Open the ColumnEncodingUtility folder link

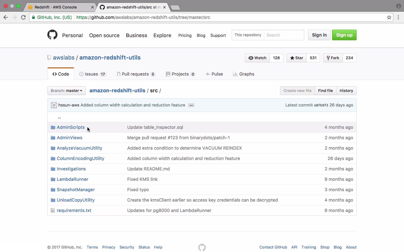[80, 158]
